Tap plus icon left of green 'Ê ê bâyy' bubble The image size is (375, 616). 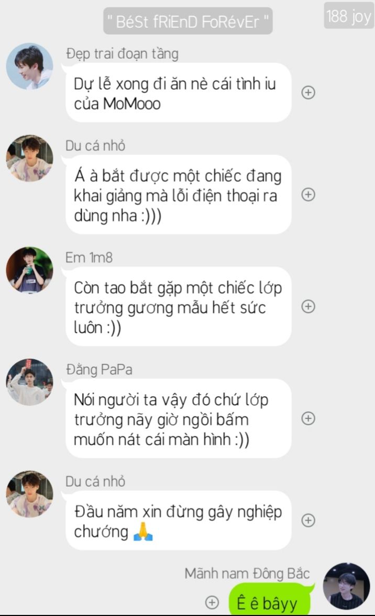point(212,602)
